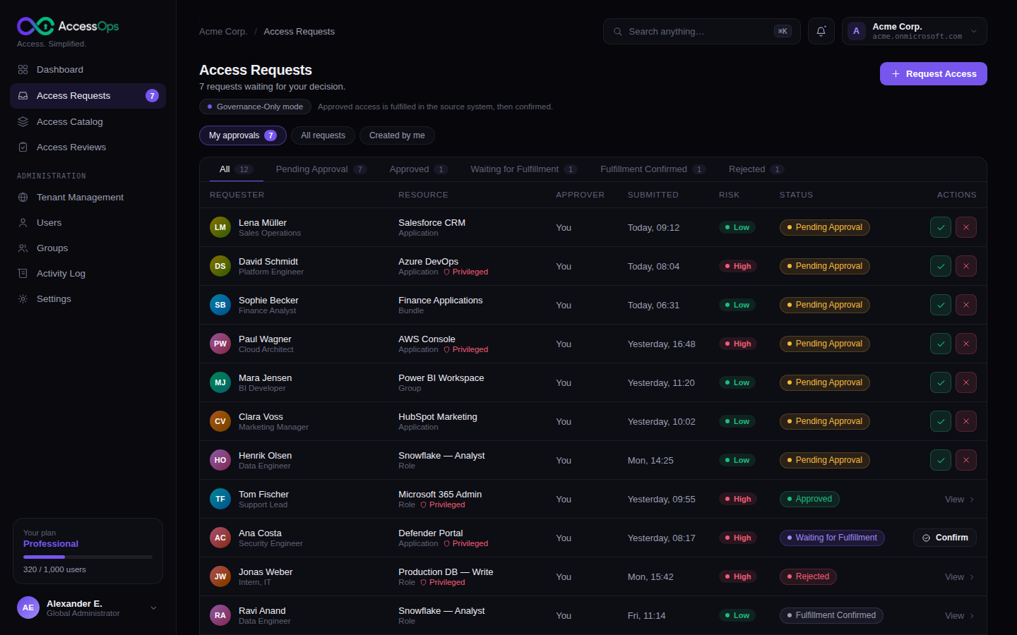Image resolution: width=1017 pixels, height=635 pixels.
Task: Click the Access Catalog layers icon
Action: tap(23, 121)
